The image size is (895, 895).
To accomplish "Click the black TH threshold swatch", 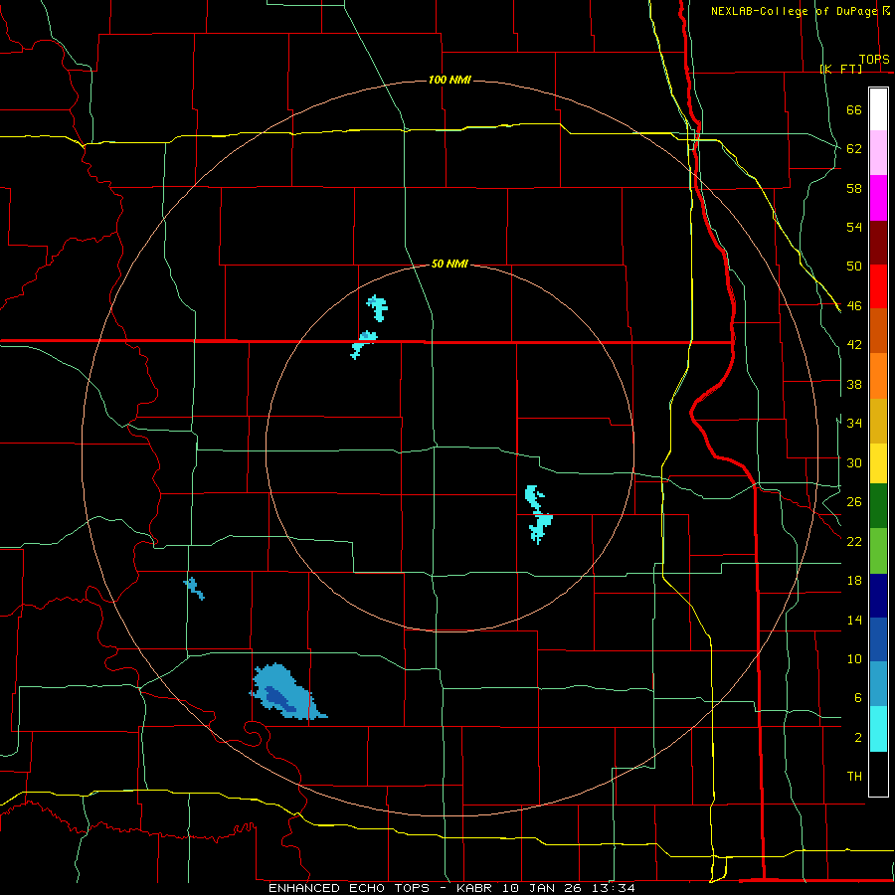I will pos(878,774).
